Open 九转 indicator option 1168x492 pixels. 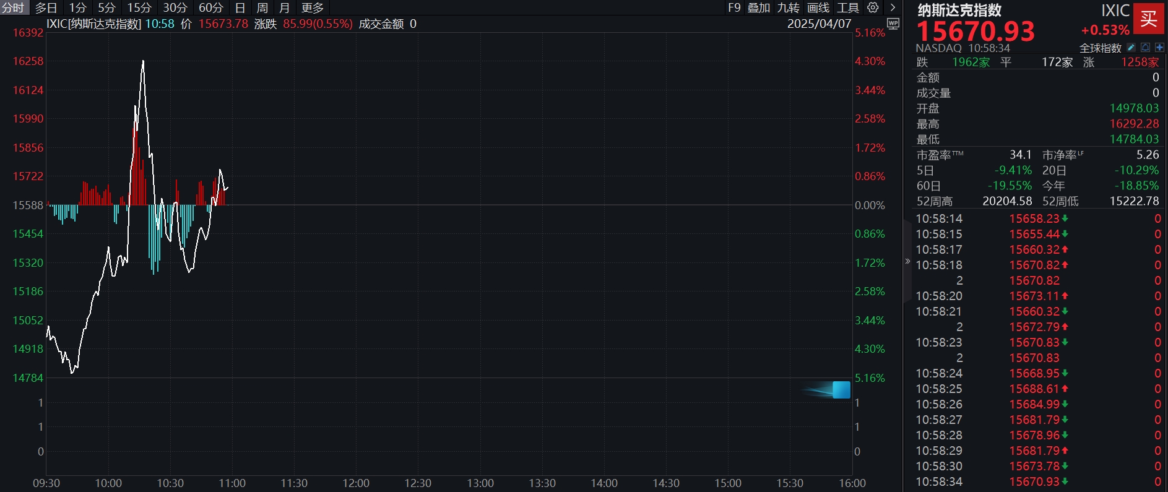pyautogui.click(x=789, y=7)
